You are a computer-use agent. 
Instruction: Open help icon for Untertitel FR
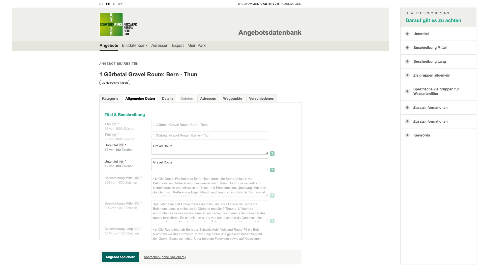coord(272,170)
